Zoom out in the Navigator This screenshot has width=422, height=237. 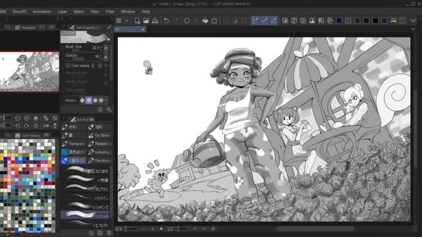coord(18,118)
